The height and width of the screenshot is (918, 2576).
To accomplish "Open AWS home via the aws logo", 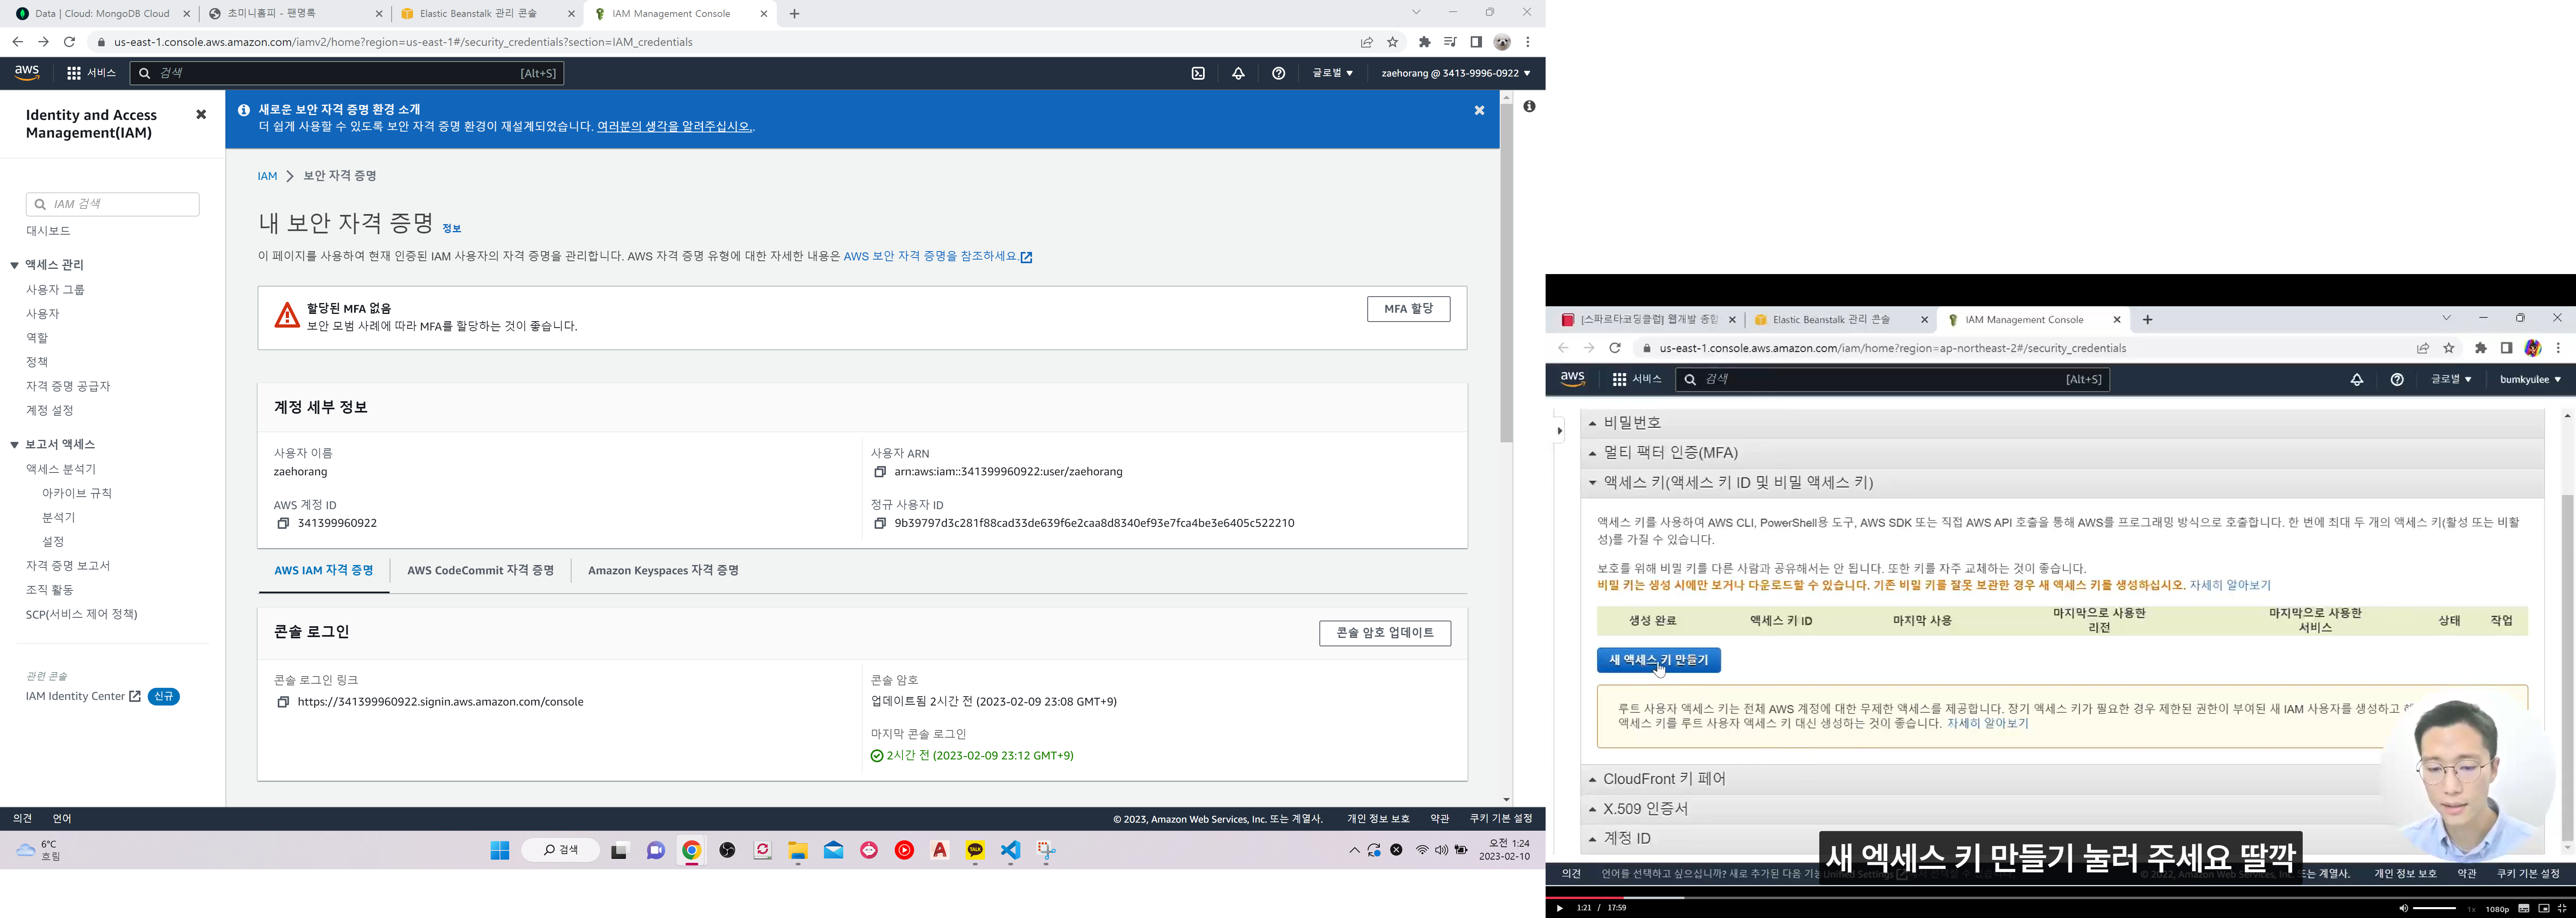I will pos(27,73).
